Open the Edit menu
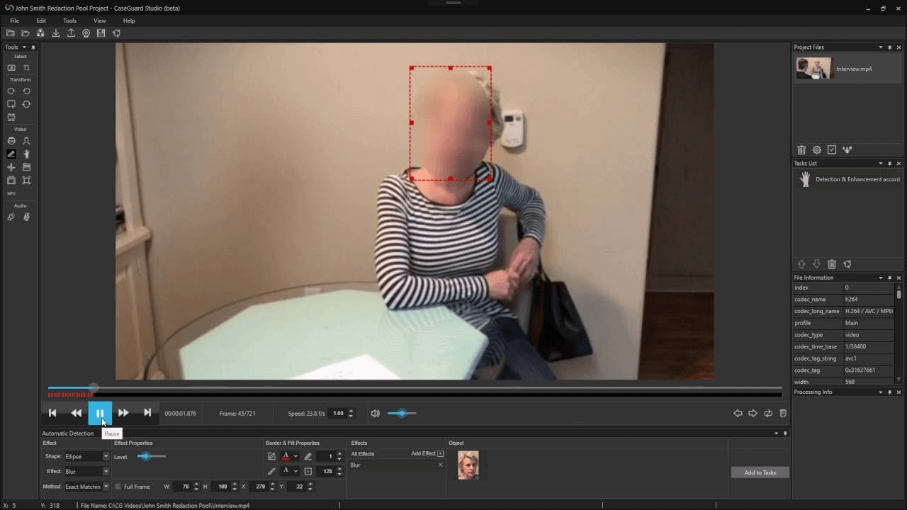This screenshot has height=510, width=907. pos(41,21)
